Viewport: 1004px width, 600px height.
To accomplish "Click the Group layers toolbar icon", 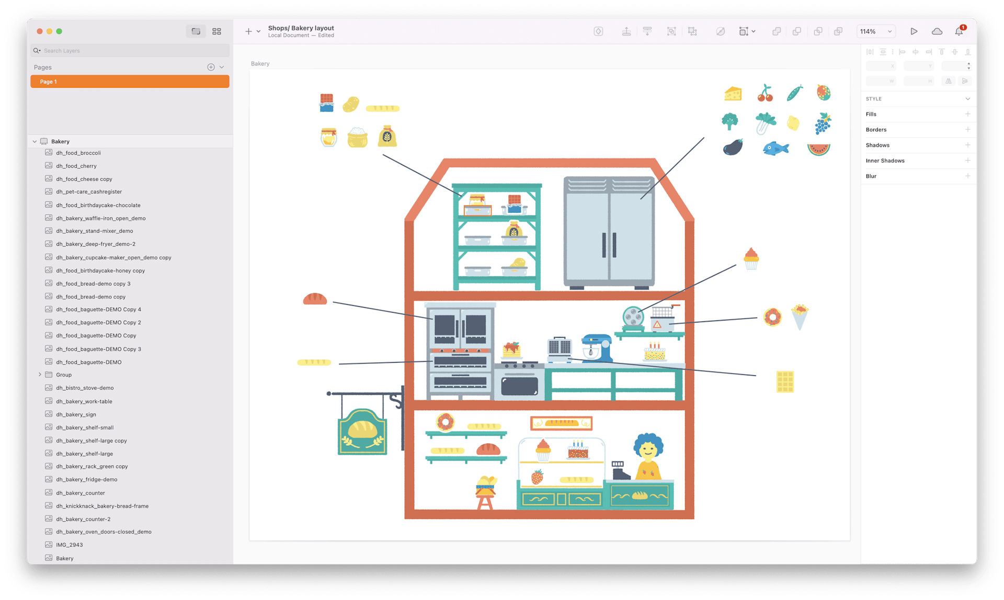I will pyautogui.click(x=671, y=31).
